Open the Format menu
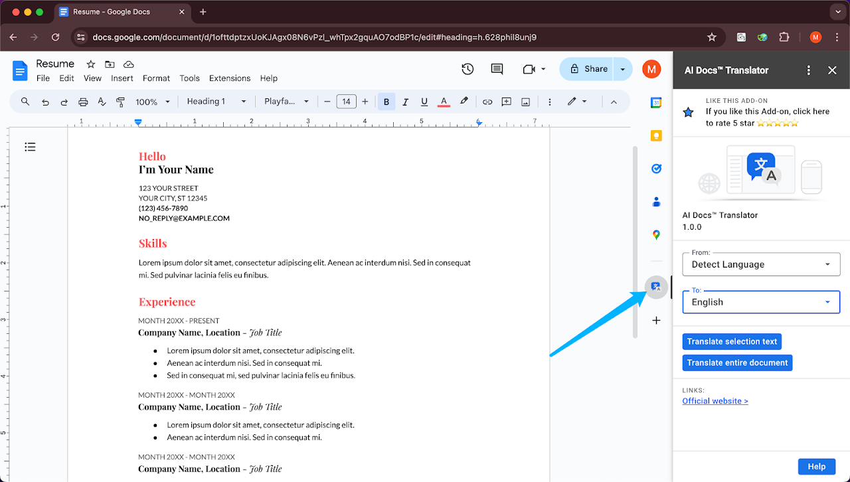This screenshot has height=482, width=850. click(x=156, y=78)
